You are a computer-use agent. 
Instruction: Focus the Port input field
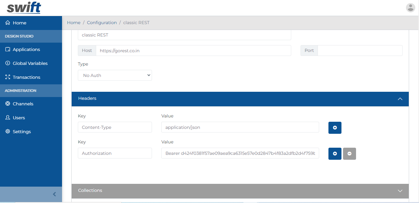pos(360,51)
